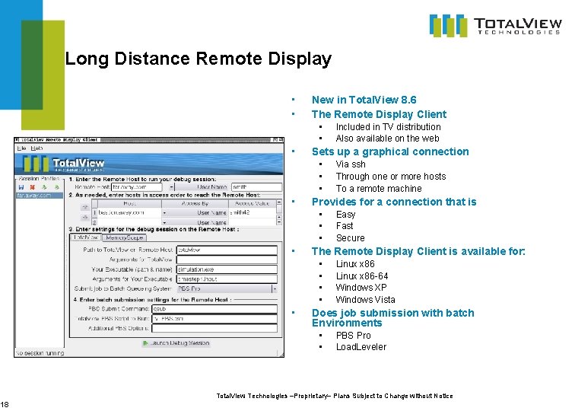Click the hosts table scrollbar up arrow
This screenshot has width=575, height=411.
tap(279, 202)
